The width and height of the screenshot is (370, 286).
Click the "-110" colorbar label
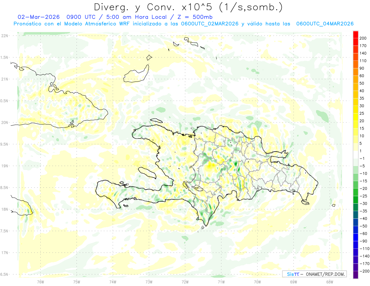point(364,249)
